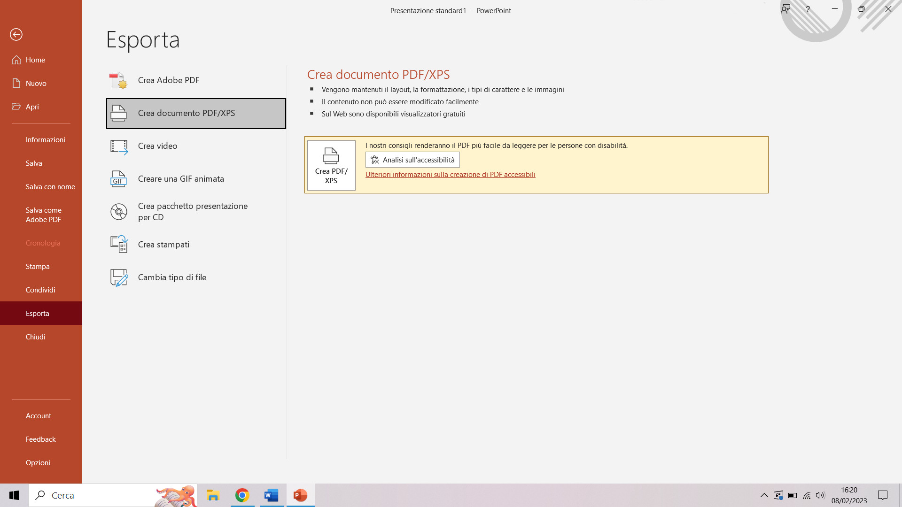Click the back arrow to leave Backstage view
902x507 pixels.
pos(16,34)
